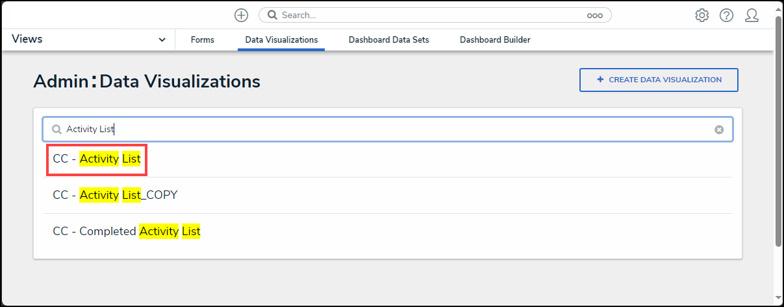This screenshot has width=784, height=307.
Task: Open the CC - Activity List result
Action: (97, 159)
